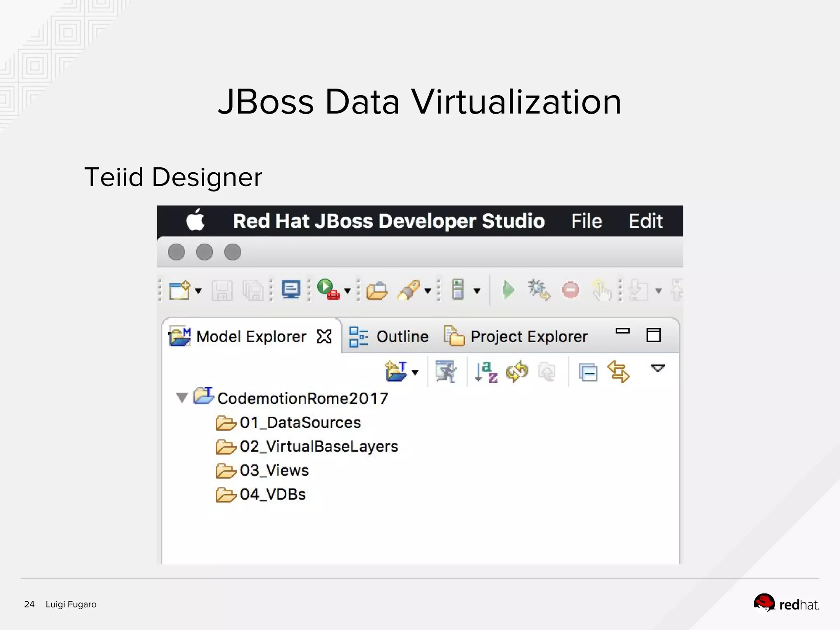Screen dimensions: 840x630
Task: Click the monitor console toolbar icon
Action: [x=291, y=289]
